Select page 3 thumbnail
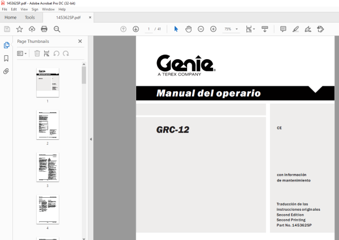The width and height of the screenshot is (339, 240). (x=48, y=167)
